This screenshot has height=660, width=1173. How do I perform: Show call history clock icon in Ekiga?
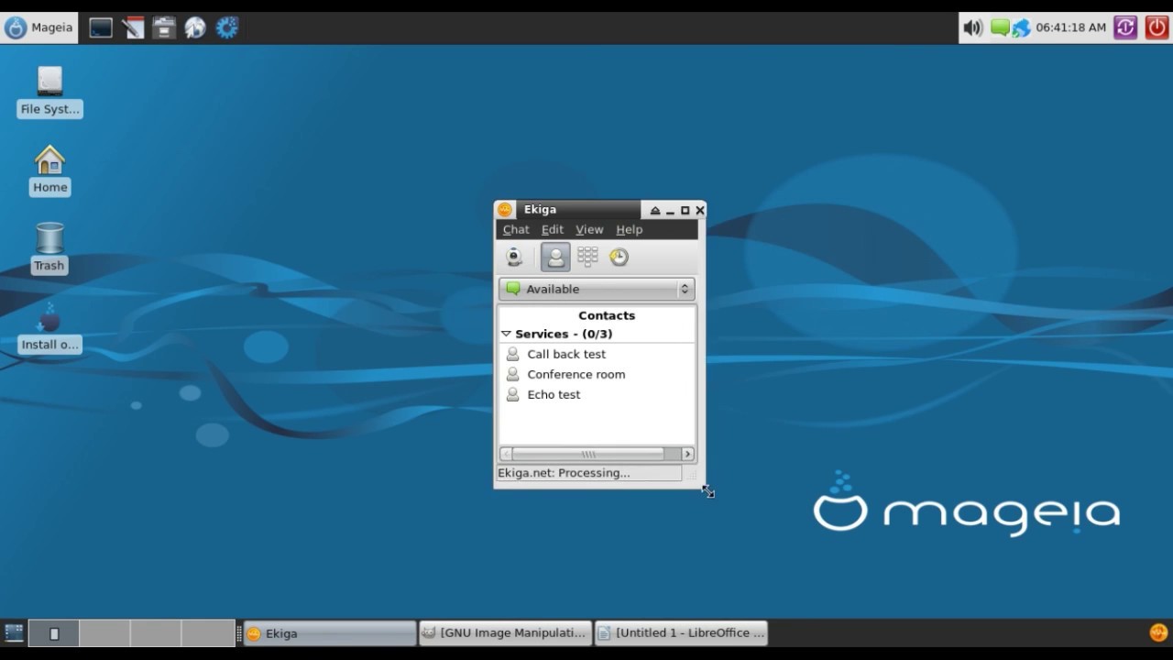(619, 257)
